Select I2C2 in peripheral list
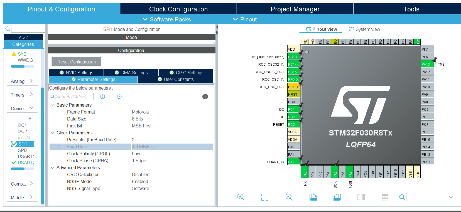The width and height of the screenshot is (461, 212). 22,131
